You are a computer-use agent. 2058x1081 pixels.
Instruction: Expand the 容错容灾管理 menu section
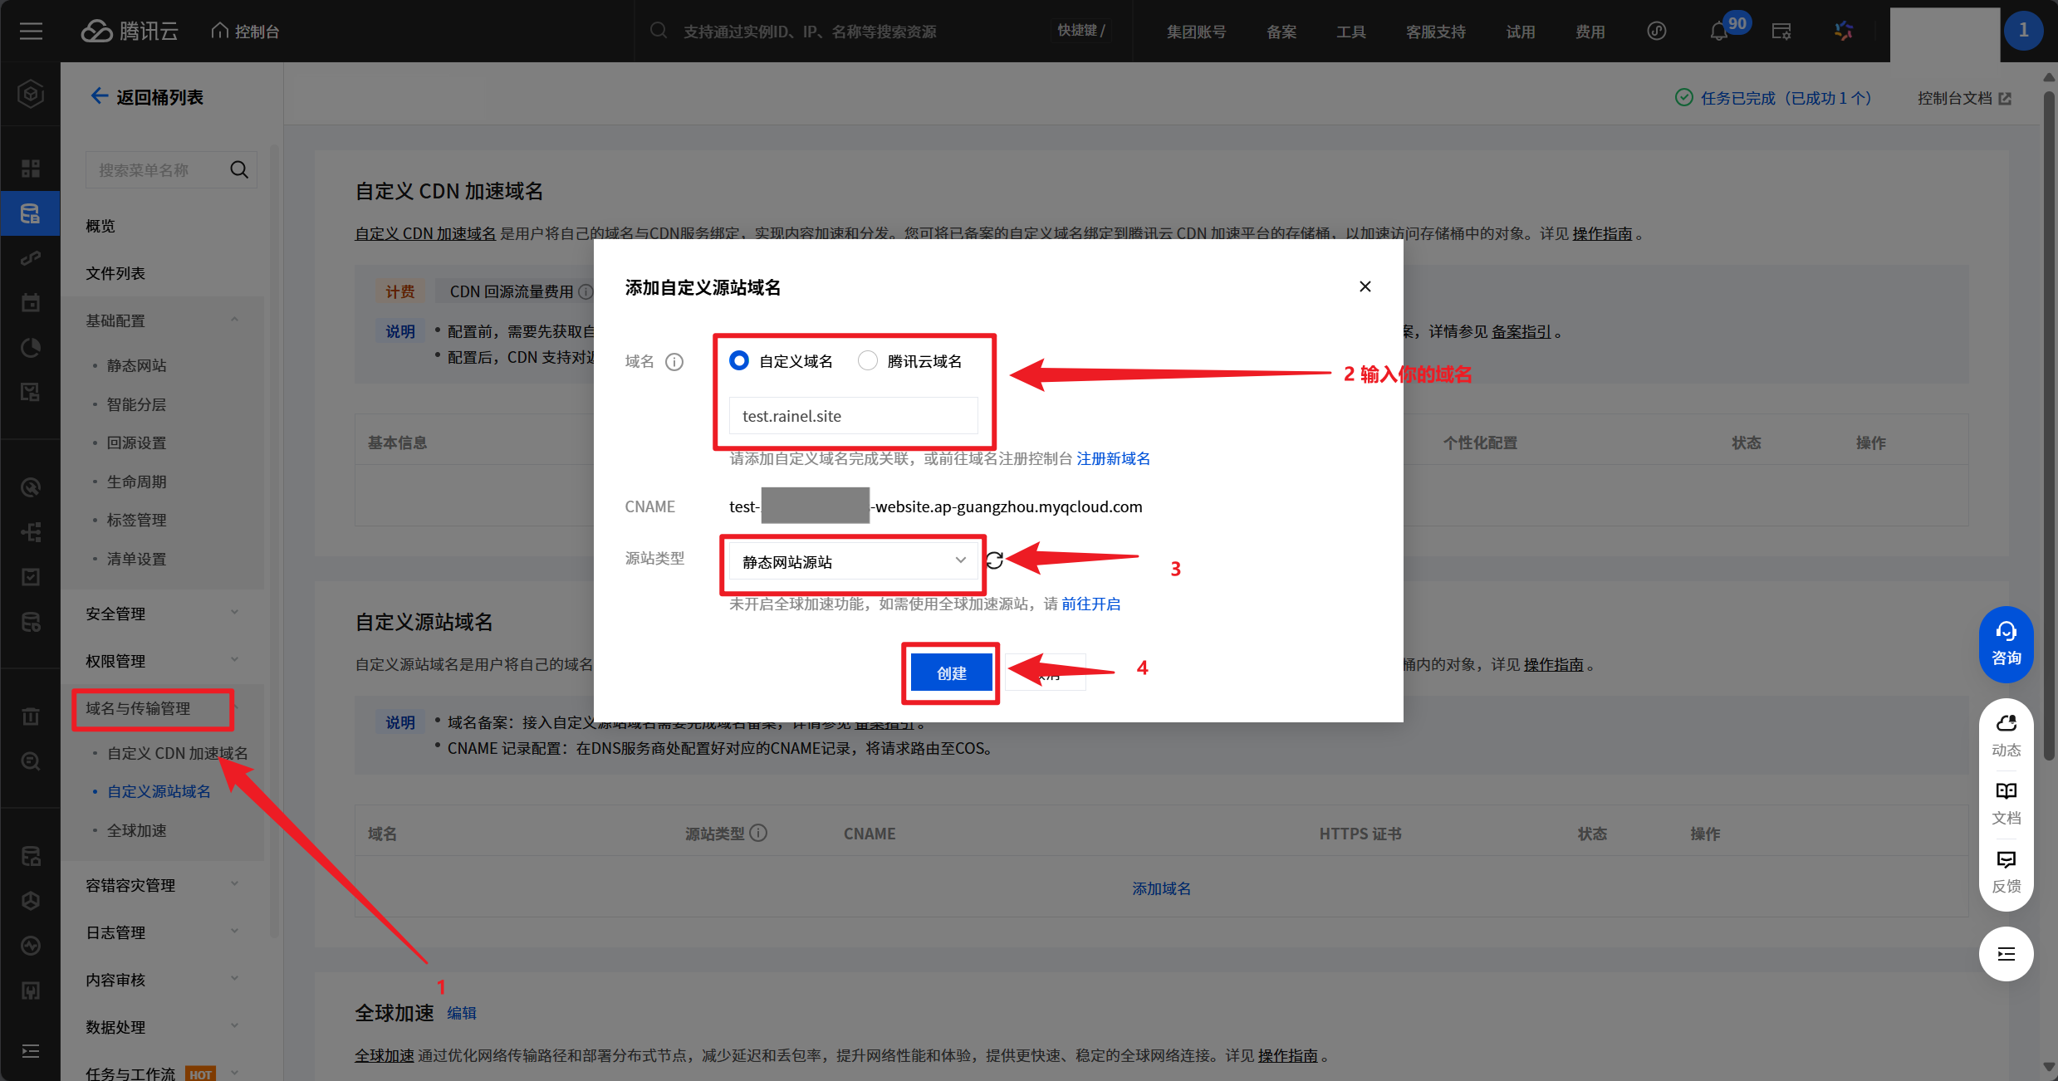[234, 884]
